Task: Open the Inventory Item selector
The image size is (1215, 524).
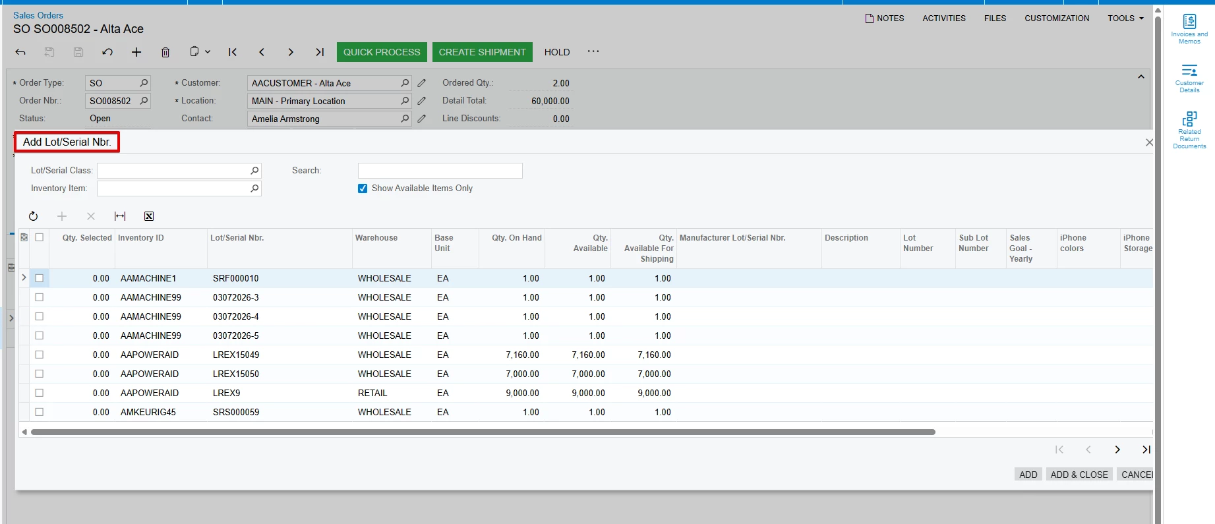Action: click(254, 189)
